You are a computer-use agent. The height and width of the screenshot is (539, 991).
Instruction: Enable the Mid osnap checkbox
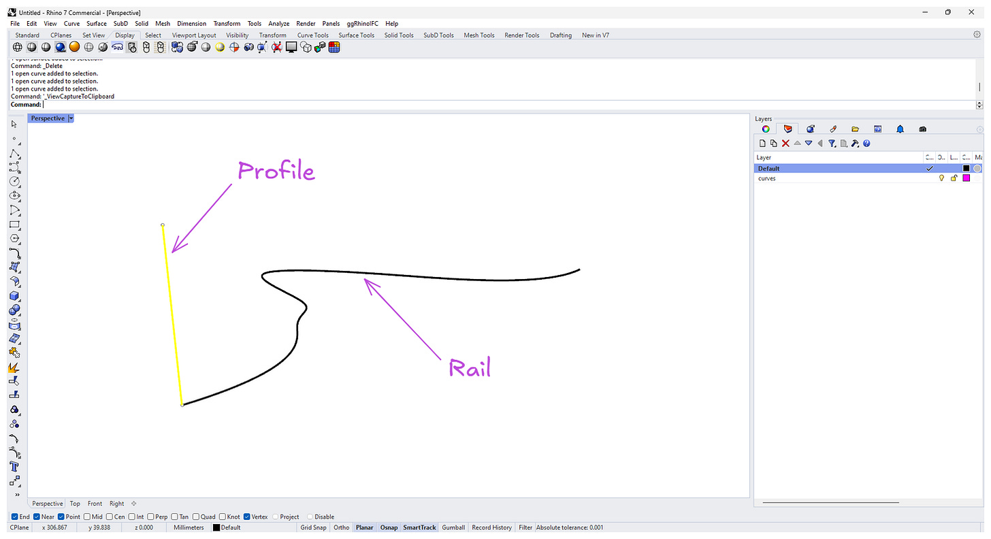86,517
